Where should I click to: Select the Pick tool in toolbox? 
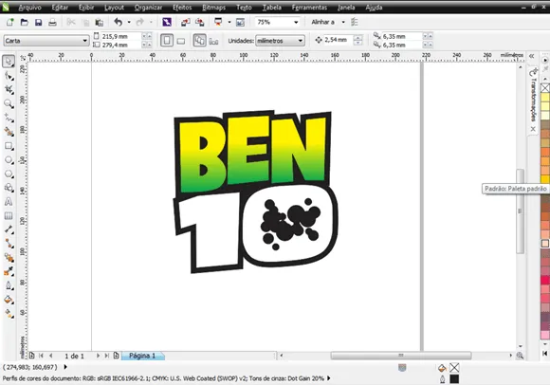pyautogui.click(x=9, y=62)
